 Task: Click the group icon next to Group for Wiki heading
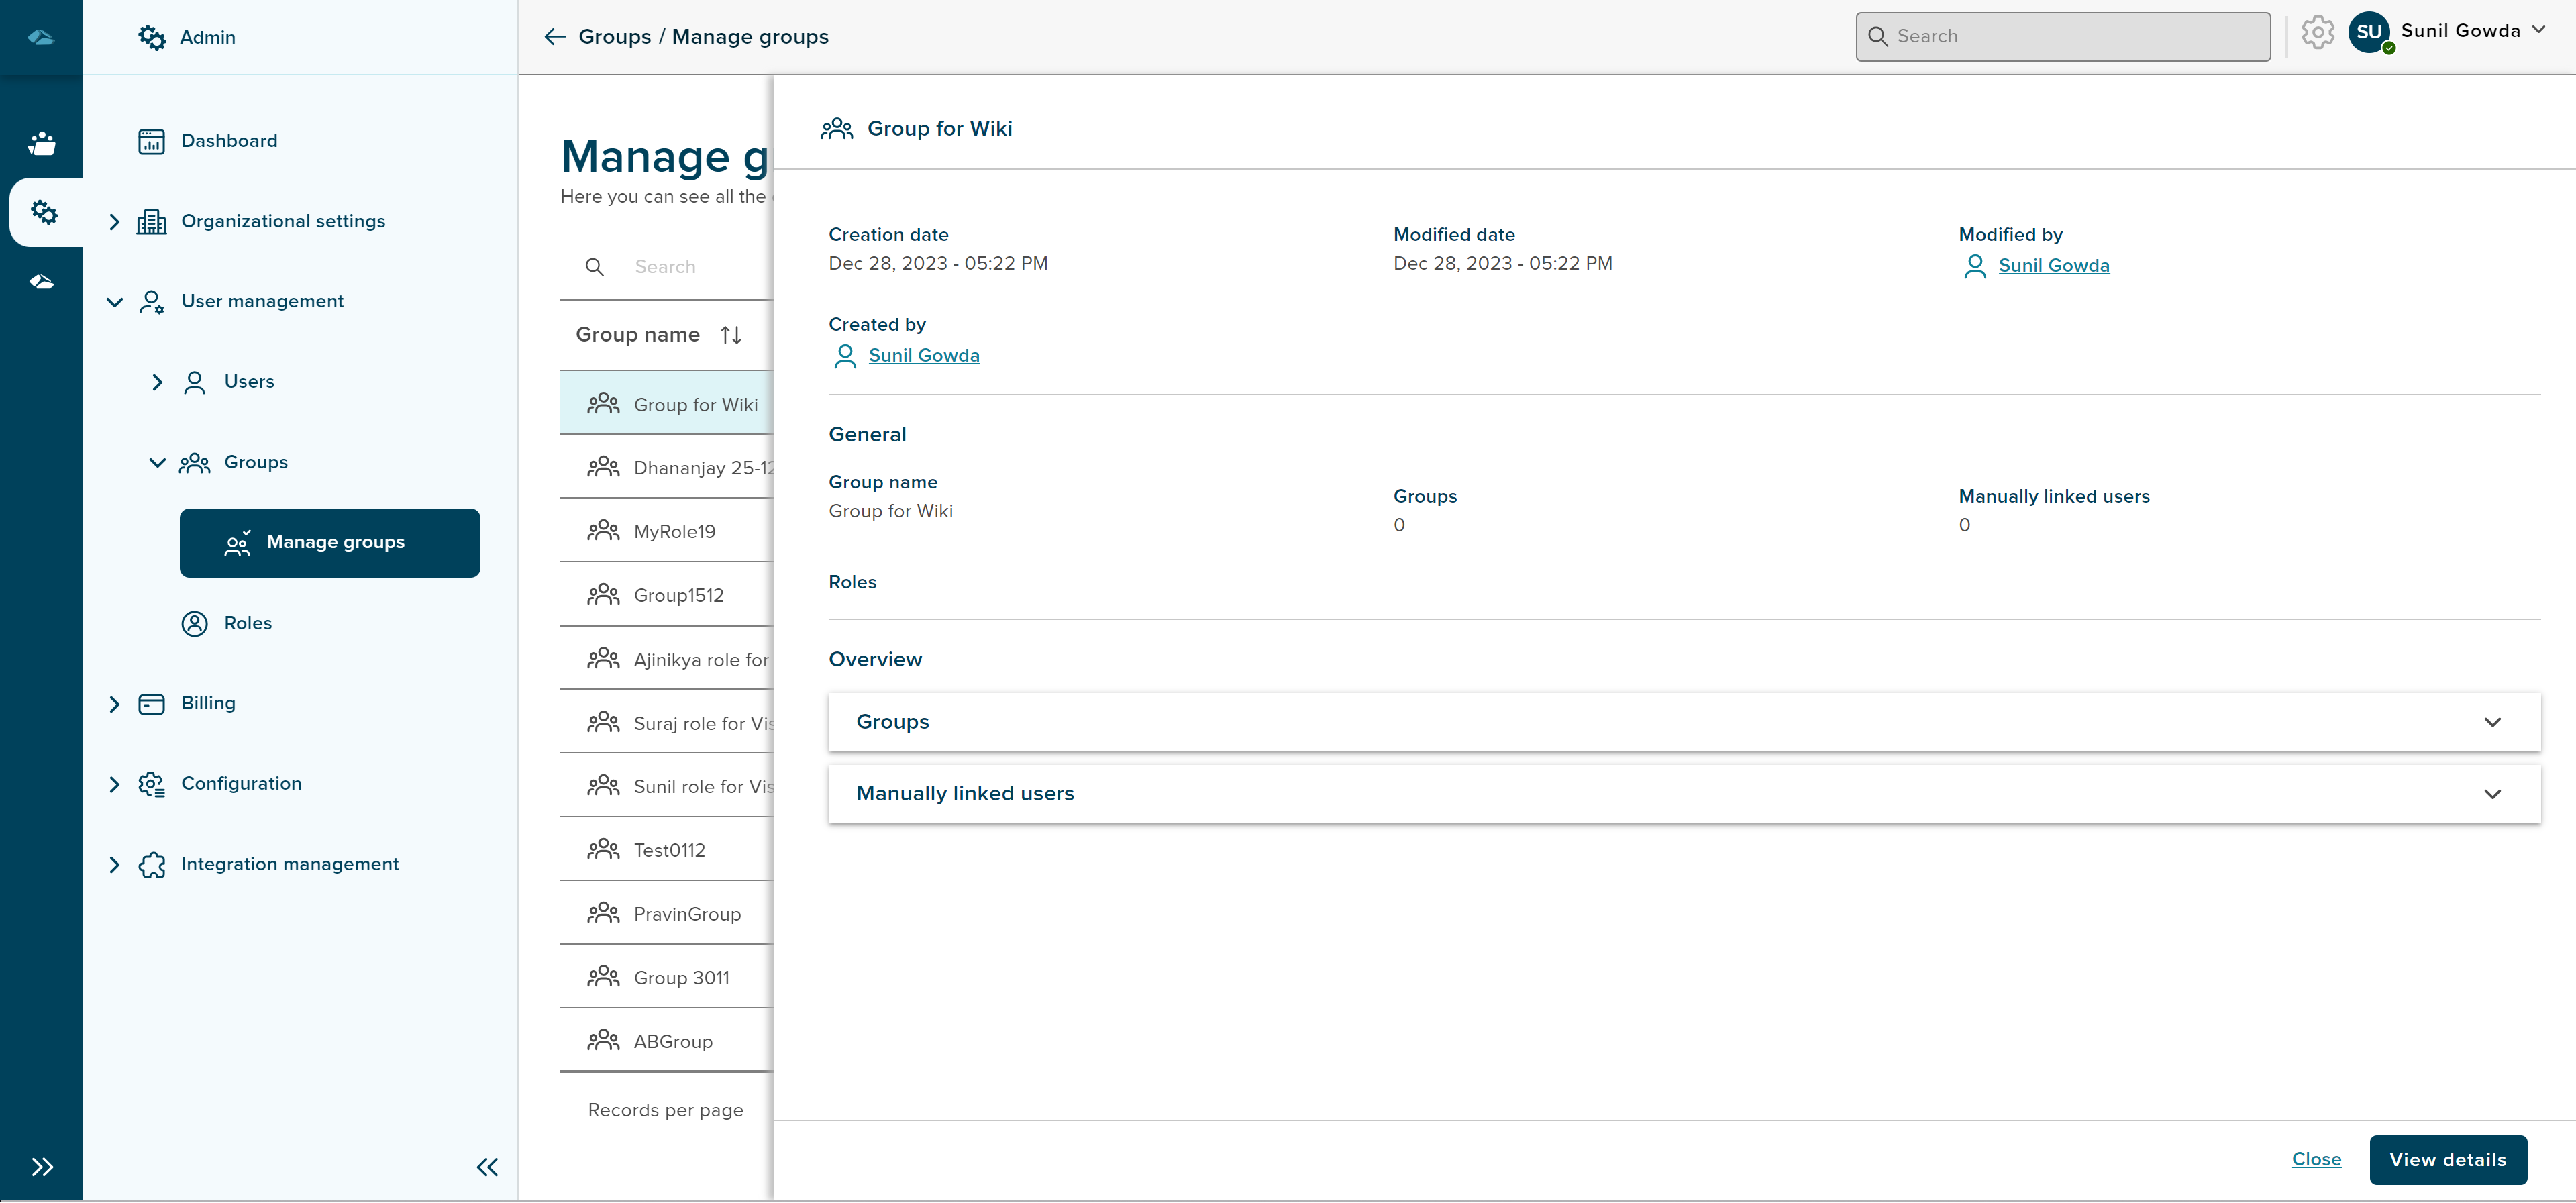point(838,128)
